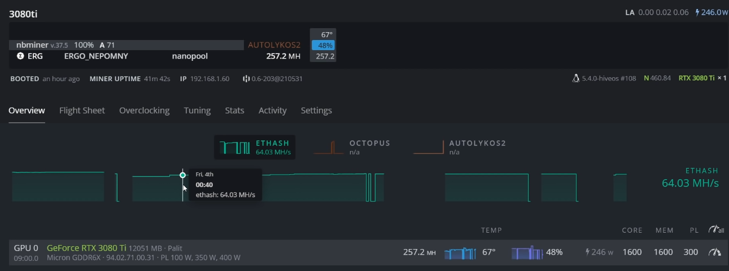
Task: Open the Overclocking tab
Action: [144, 110]
